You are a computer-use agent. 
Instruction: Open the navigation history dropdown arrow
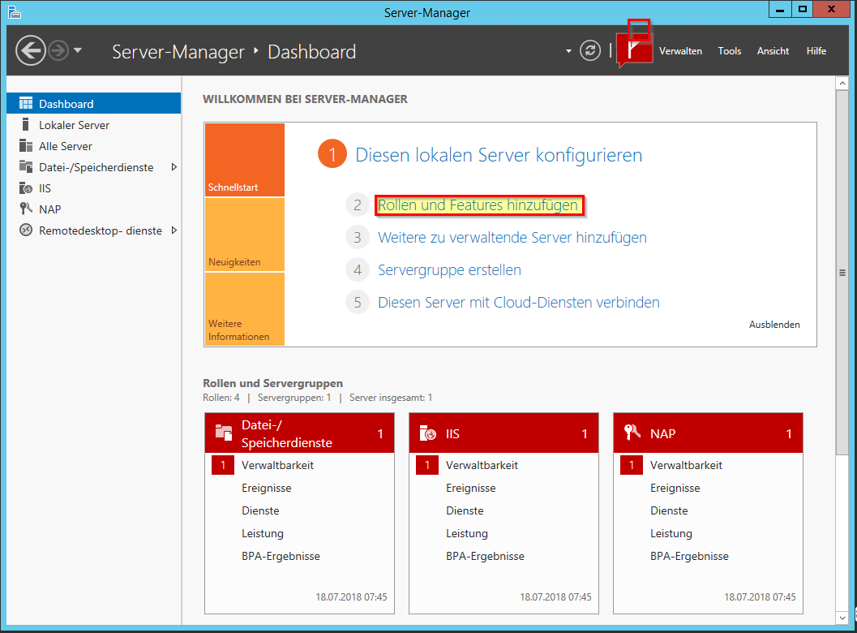pyautogui.click(x=78, y=50)
